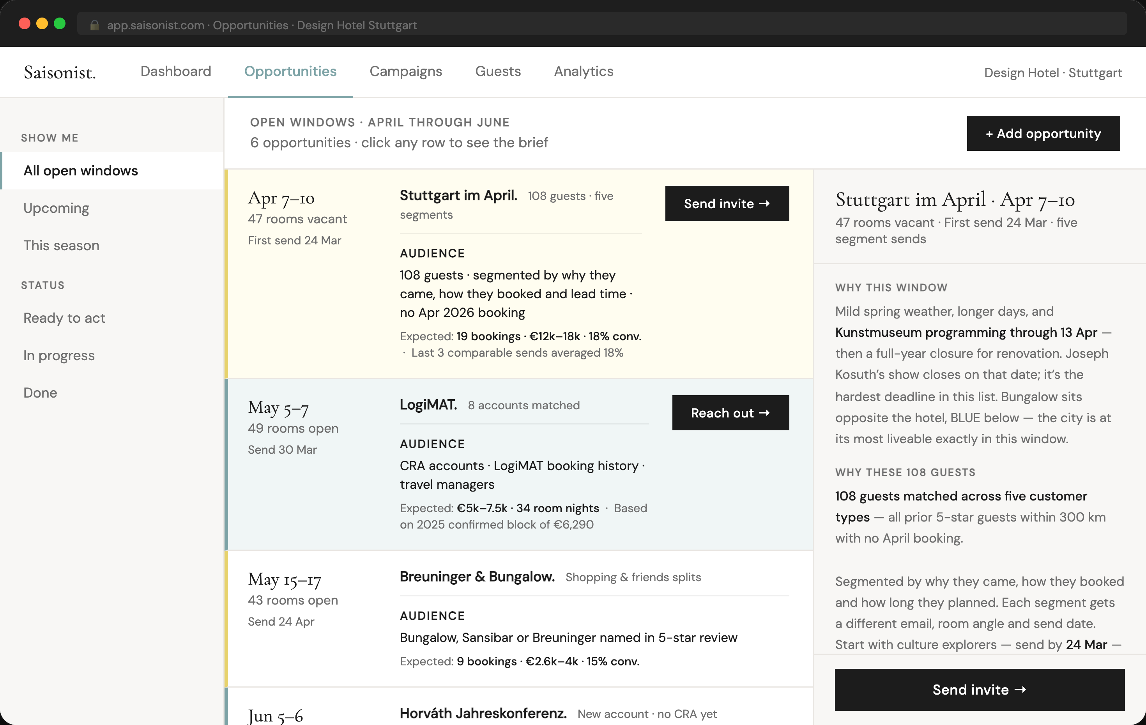Click the Design Hotel · Stuttgart property label
Screen dimensions: 1146x725
click(1053, 73)
